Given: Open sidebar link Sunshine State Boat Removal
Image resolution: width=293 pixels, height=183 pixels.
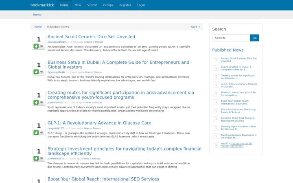Looking at the screenshot, I should point(238,119).
